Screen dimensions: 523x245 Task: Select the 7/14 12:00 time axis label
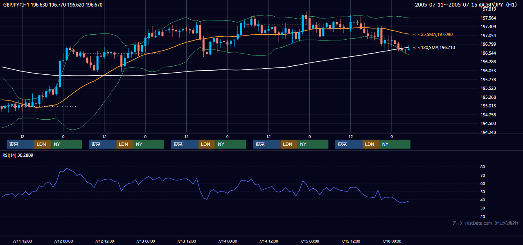[x=268, y=241]
